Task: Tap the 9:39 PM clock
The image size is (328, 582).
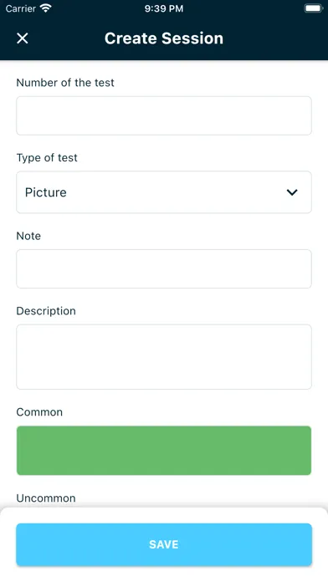Action: point(164,8)
